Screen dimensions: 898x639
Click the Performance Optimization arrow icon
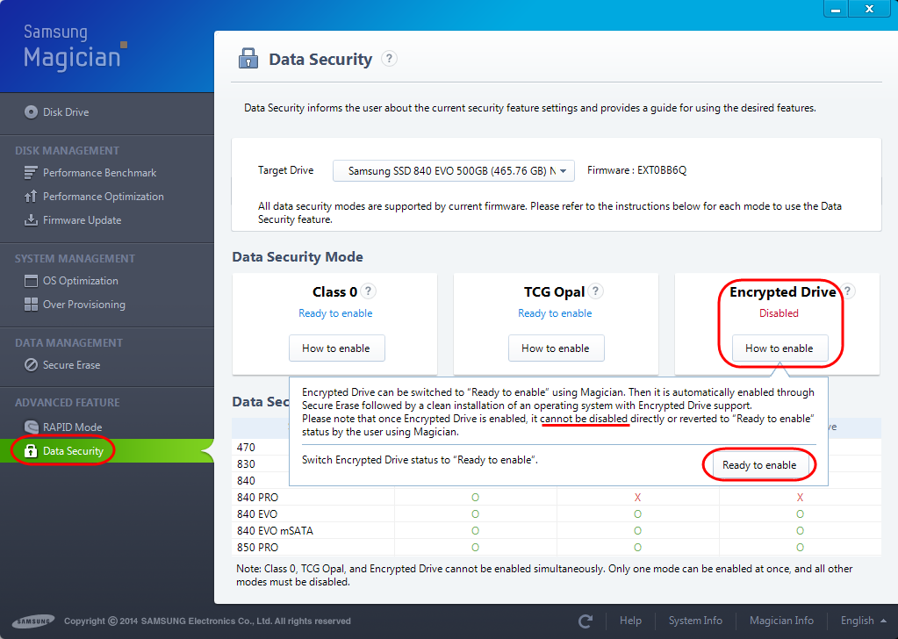(31, 197)
